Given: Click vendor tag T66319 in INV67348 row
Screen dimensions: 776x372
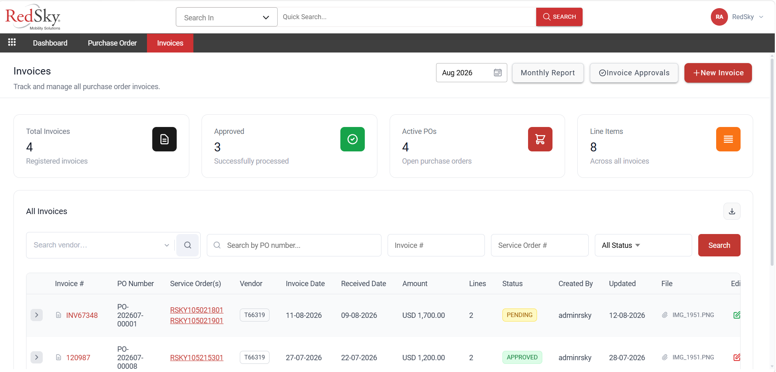Looking at the screenshot, I should pos(254,315).
